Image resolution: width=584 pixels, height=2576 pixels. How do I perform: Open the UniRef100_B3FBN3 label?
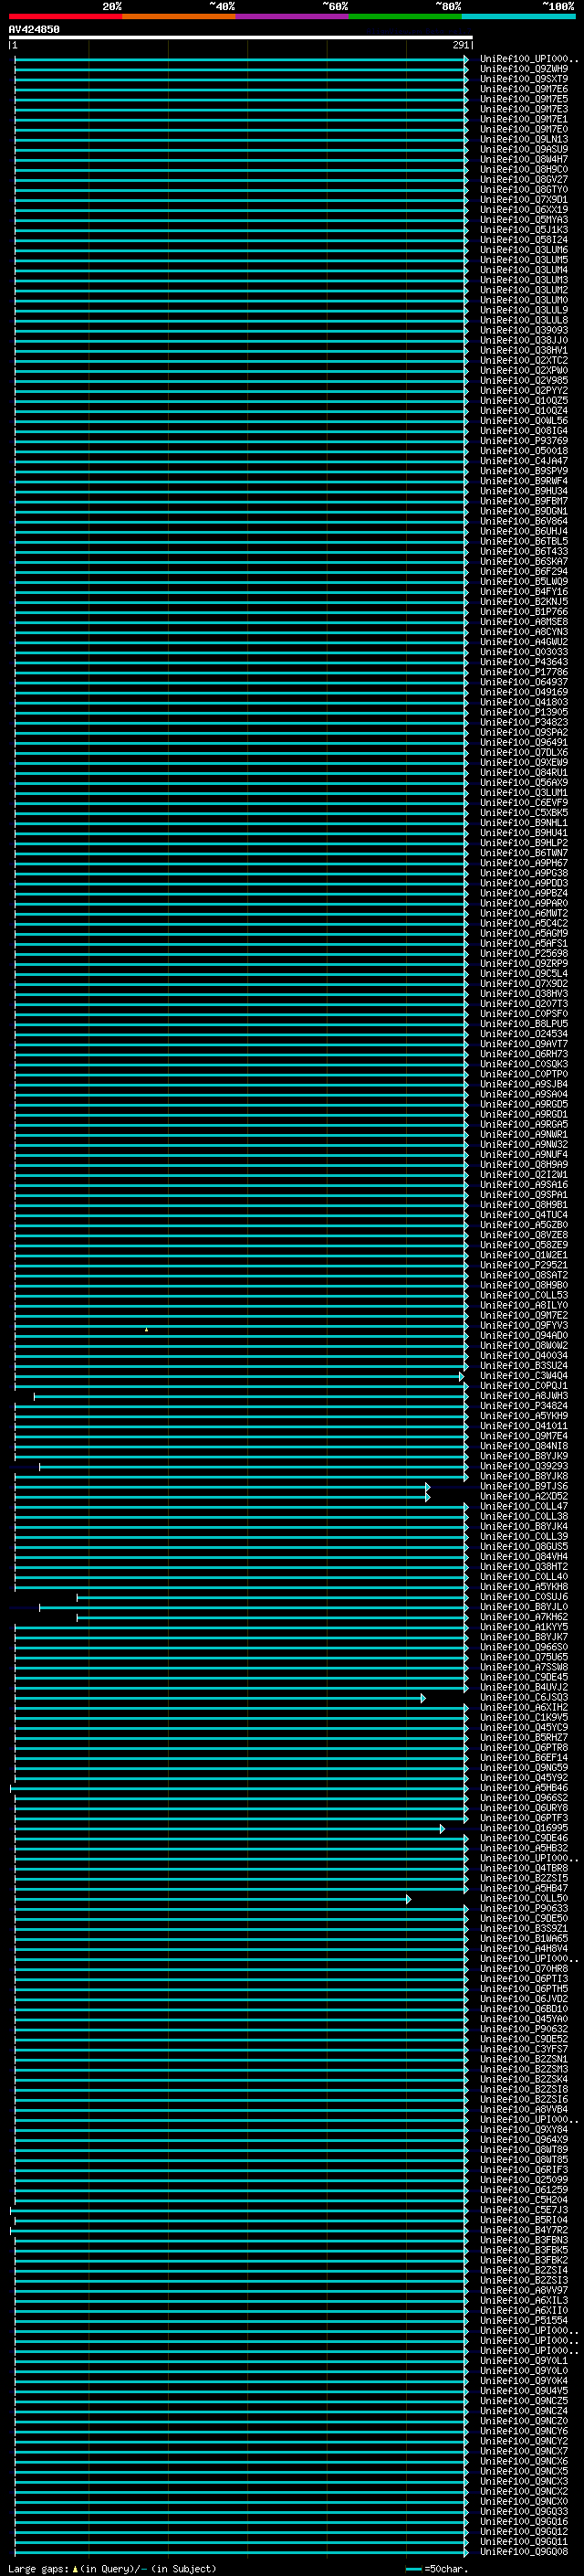click(523, 2239)
